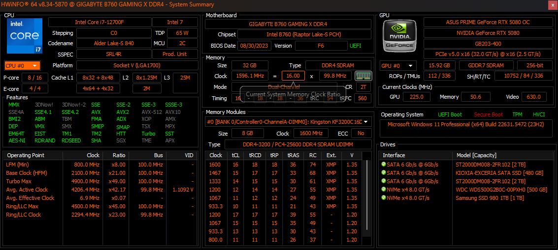Click the E-core 4 / 4 value

click(35, 88)
